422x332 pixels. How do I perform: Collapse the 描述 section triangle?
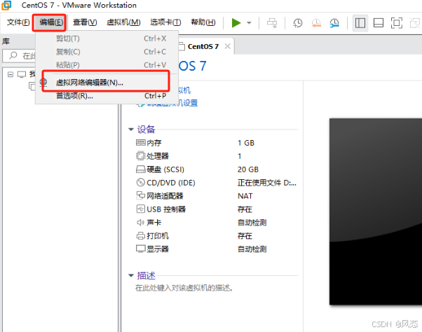point(131,275)
